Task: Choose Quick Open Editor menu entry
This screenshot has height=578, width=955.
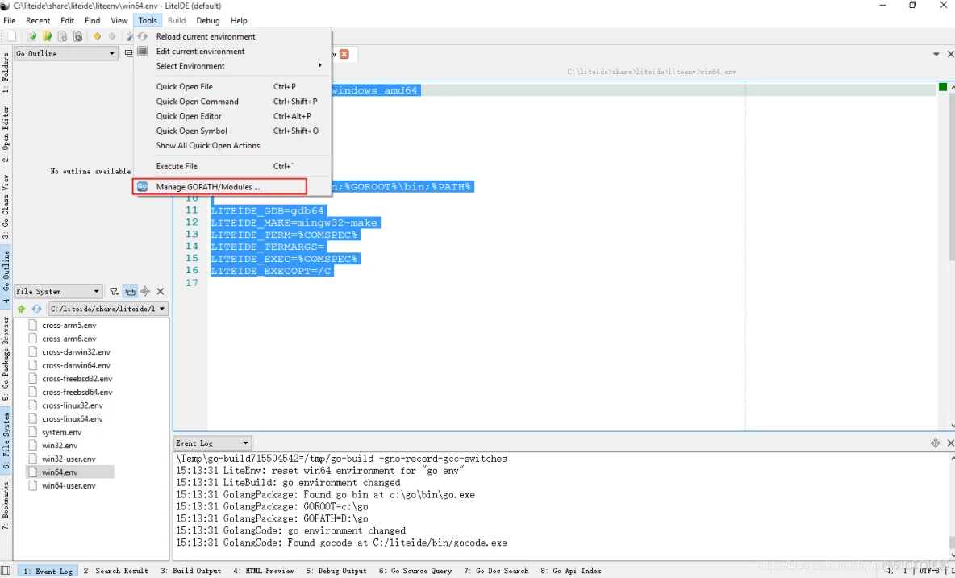Action: coord(232,116)
